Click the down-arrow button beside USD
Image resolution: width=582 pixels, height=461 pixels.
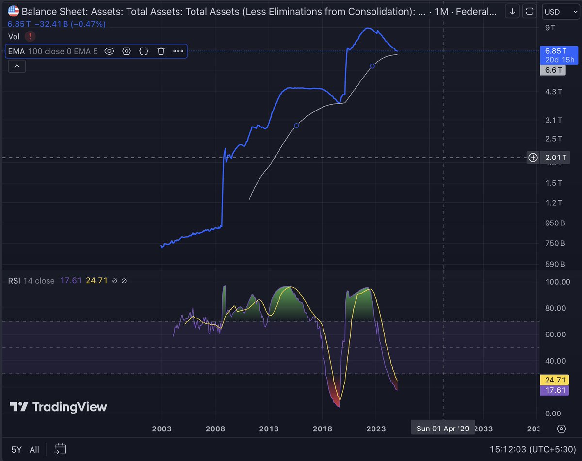pyautogui.click(x=513, y=11)
